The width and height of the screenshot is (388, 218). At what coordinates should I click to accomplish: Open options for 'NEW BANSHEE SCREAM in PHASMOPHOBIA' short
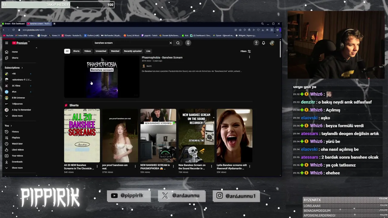point(173,166)
